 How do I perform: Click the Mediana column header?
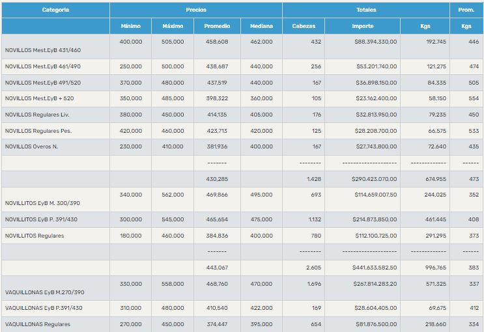click(261, 26)
